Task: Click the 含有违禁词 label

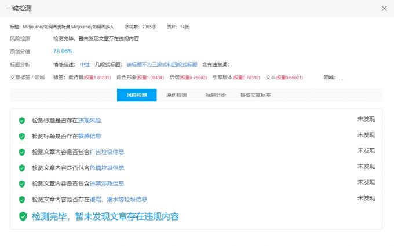Action: point(216,64)
